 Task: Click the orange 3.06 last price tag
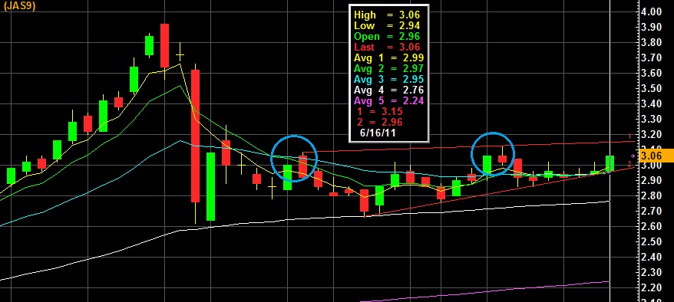(x=656, y=156)
